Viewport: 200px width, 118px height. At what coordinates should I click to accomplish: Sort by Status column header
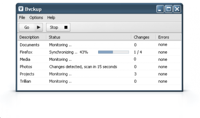point(55,37)
